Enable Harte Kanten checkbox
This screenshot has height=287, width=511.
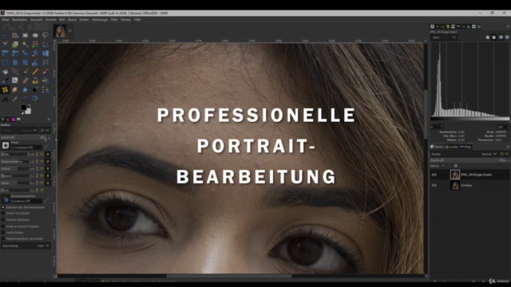[3, 232]
